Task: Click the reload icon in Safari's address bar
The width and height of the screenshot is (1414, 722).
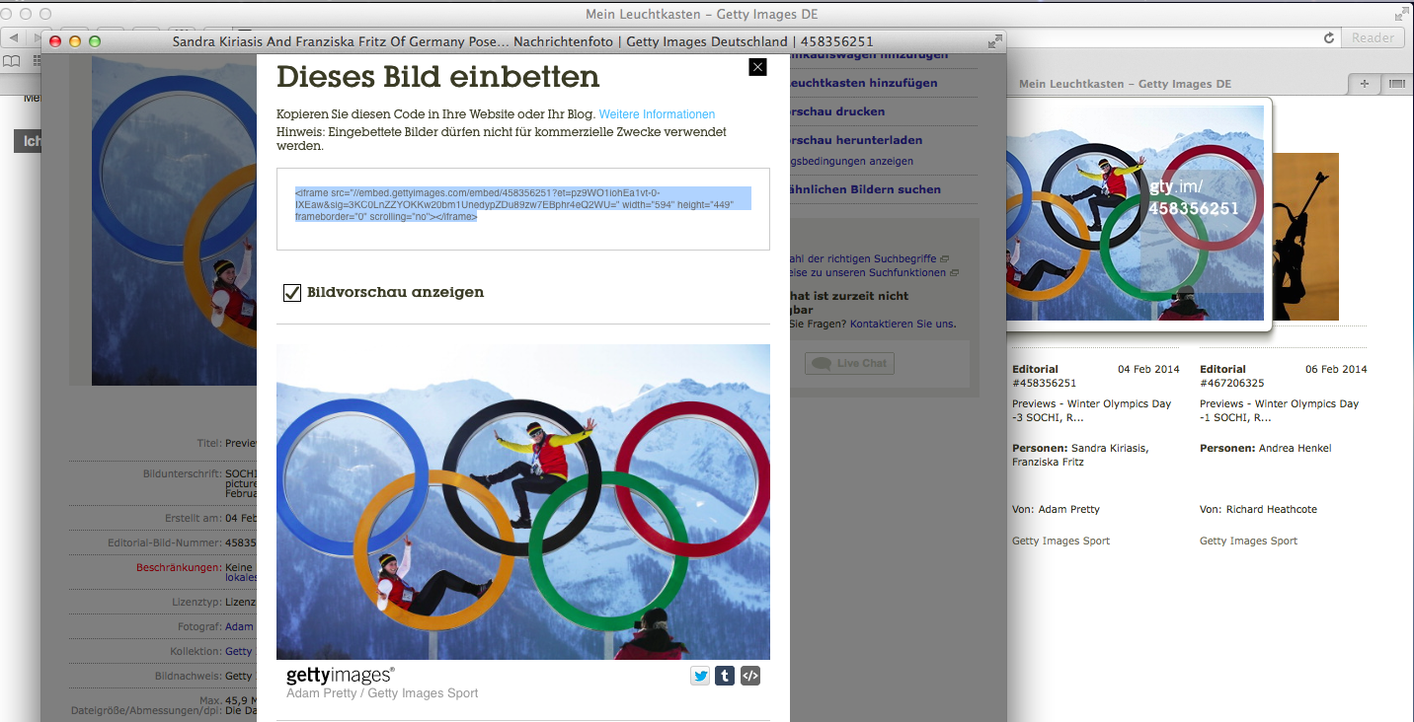Action: (1329, 37)
